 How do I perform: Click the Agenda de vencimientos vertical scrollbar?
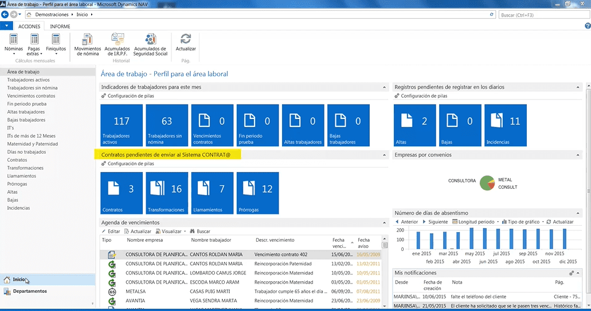[385, 273]
